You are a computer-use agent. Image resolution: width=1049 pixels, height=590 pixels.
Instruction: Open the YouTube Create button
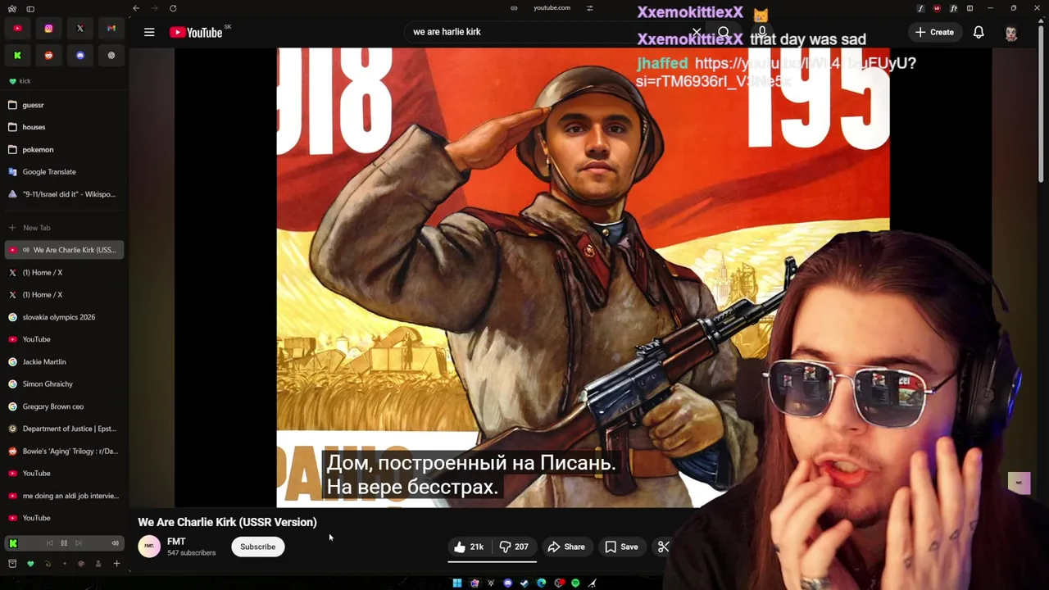tap(934, 32)
